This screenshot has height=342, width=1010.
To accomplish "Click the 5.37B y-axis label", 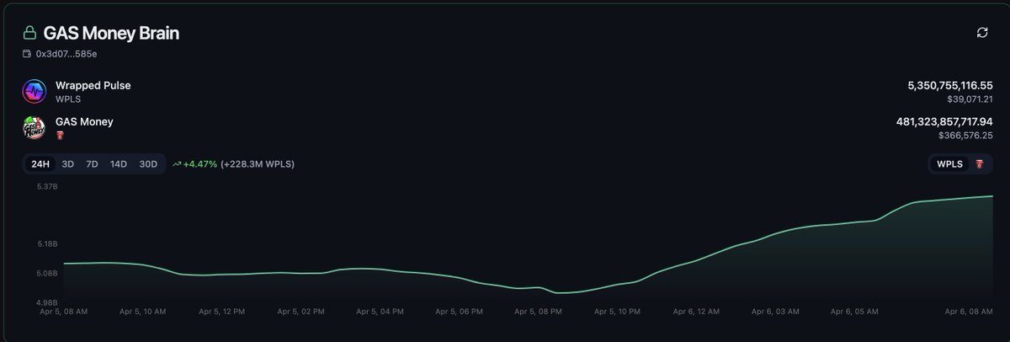I will click(x=46, y=187).
